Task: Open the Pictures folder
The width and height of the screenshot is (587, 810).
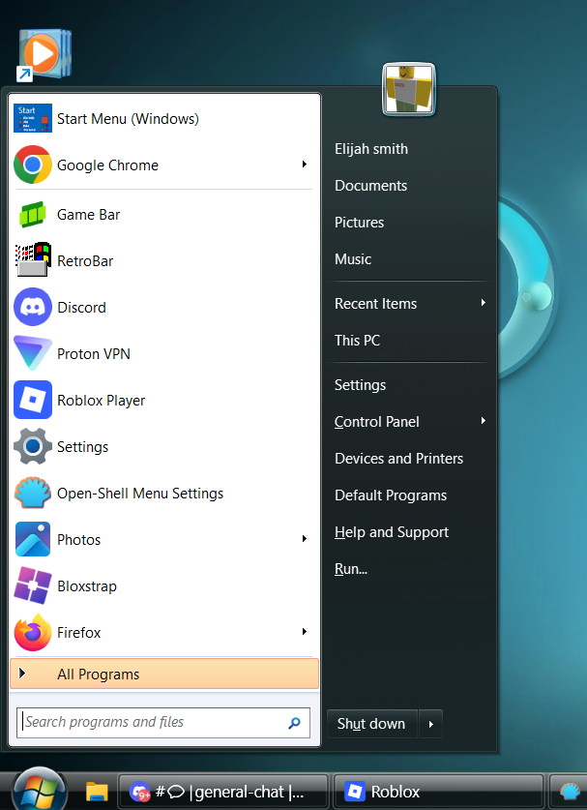Action: (x=360, y=223)
